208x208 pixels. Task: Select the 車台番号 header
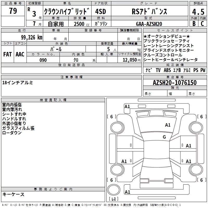[x=175, y=77]
